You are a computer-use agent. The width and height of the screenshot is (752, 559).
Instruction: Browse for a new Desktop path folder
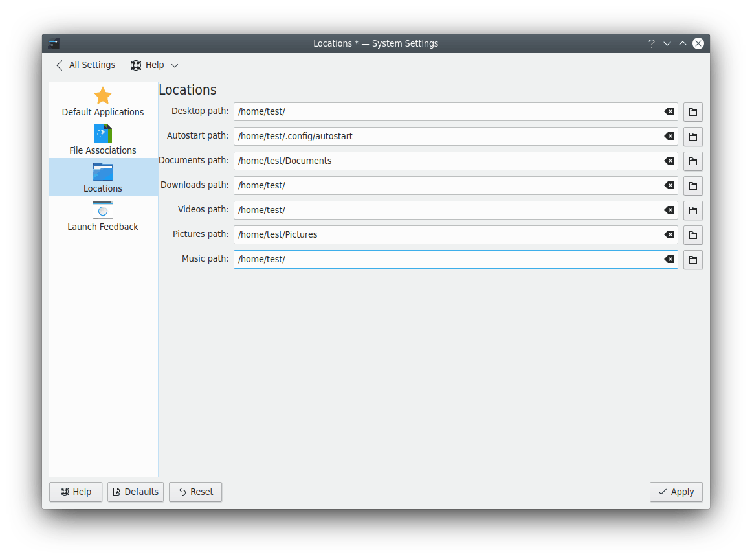click(x=692, y=111)
